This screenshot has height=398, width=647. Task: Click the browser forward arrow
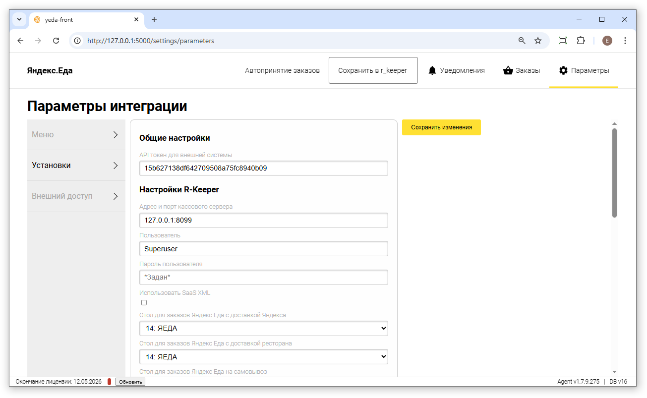[x=38, y=41]
